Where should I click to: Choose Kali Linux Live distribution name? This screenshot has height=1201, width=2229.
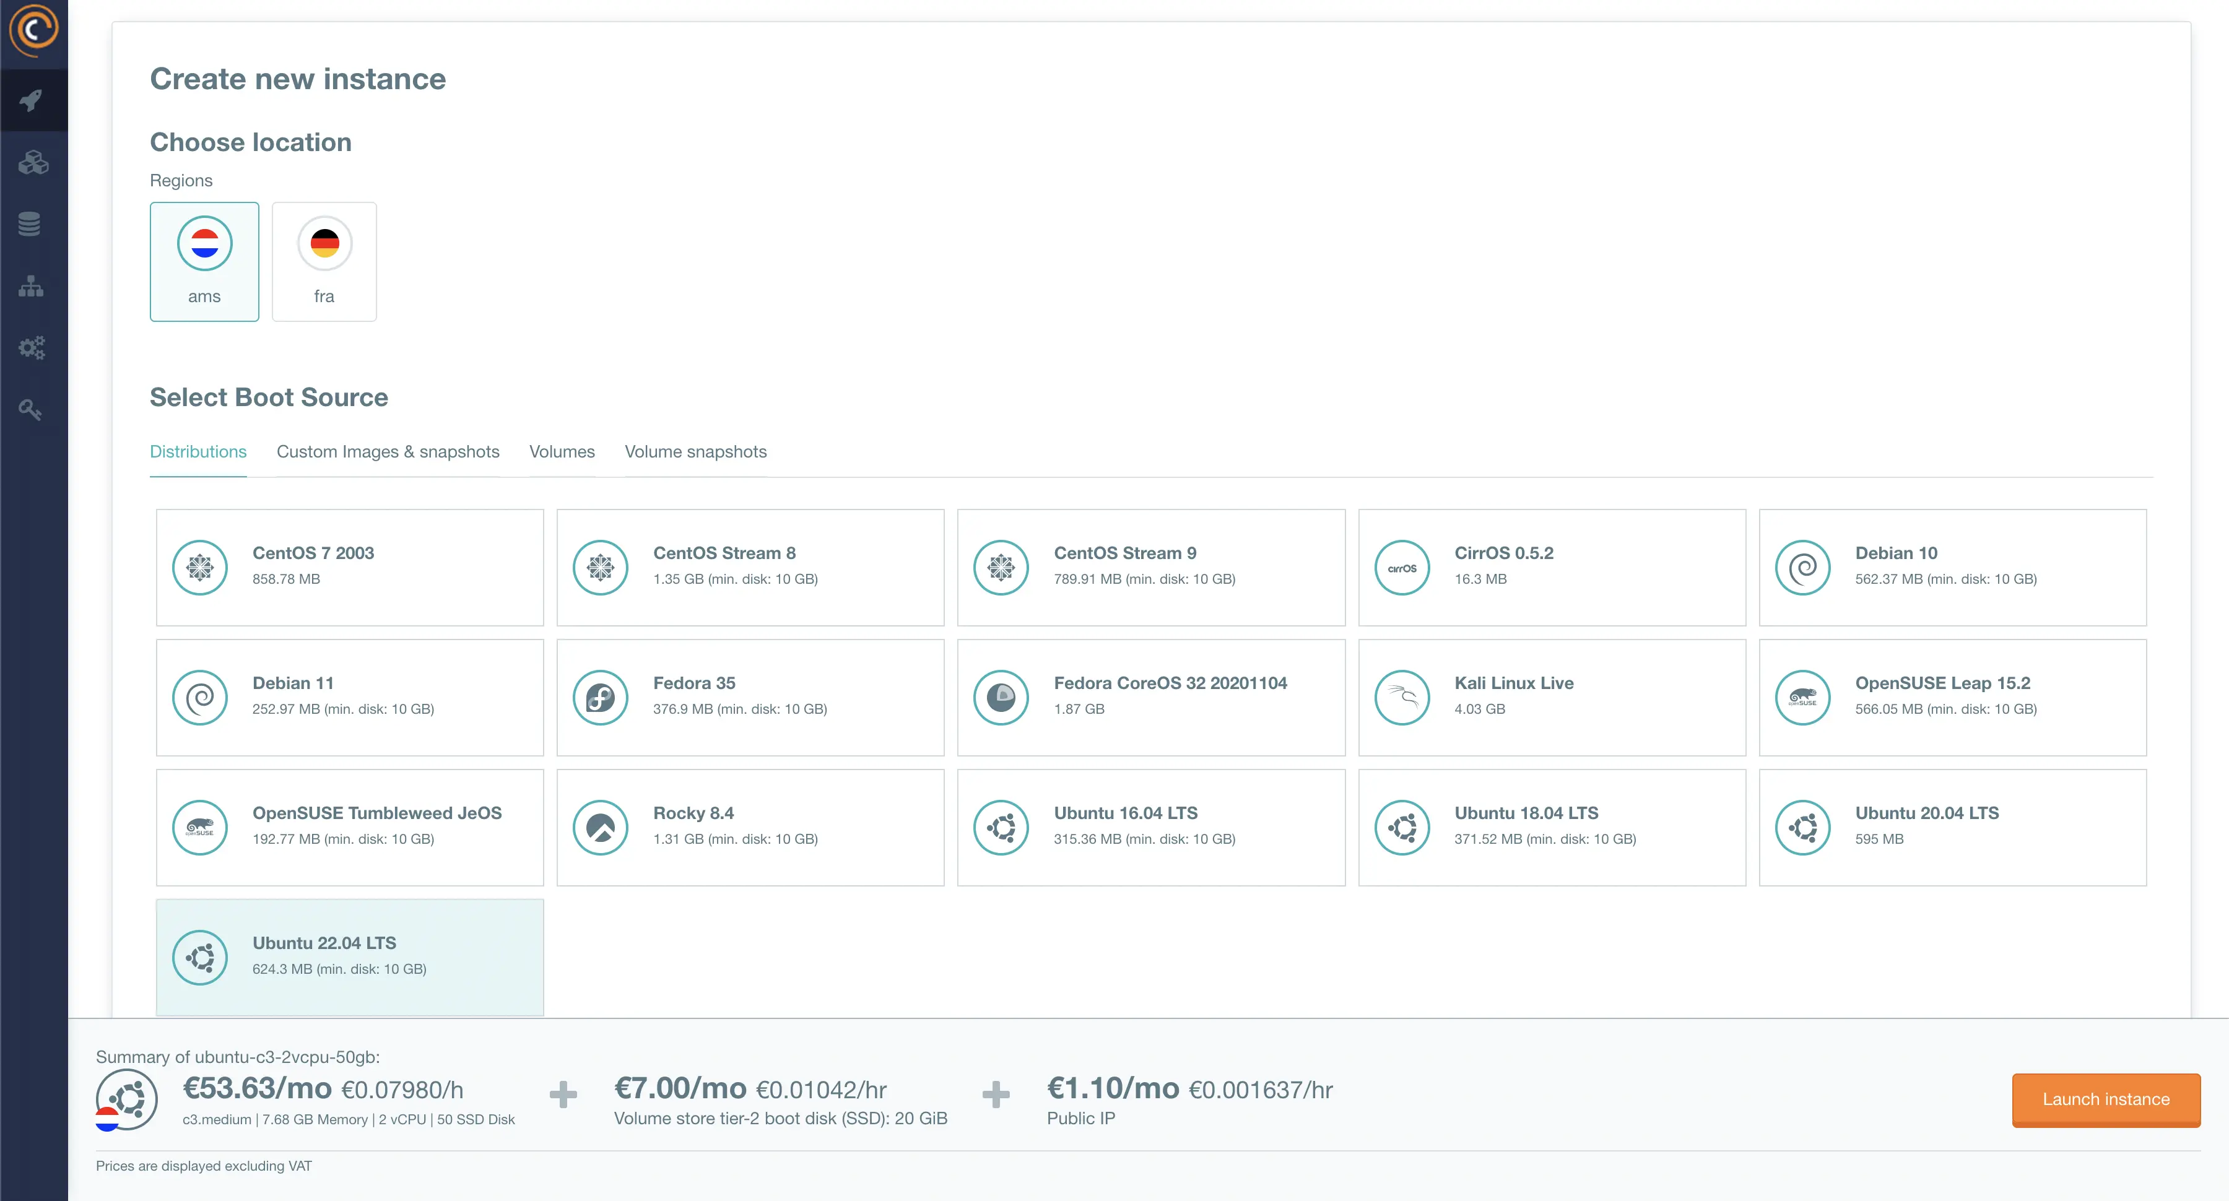tap(1513, 683)
